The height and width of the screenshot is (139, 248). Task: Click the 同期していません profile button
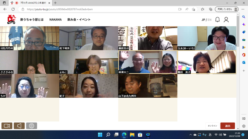coord(227,9)
